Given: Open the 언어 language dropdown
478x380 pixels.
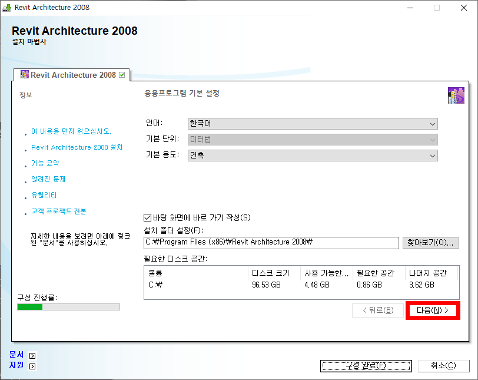Looking at the screenshot, I should tap(313, 124).
